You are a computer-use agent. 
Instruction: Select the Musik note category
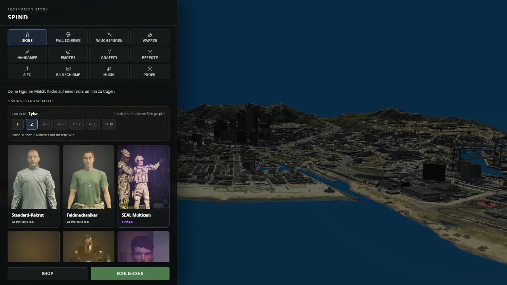[109, 72]
